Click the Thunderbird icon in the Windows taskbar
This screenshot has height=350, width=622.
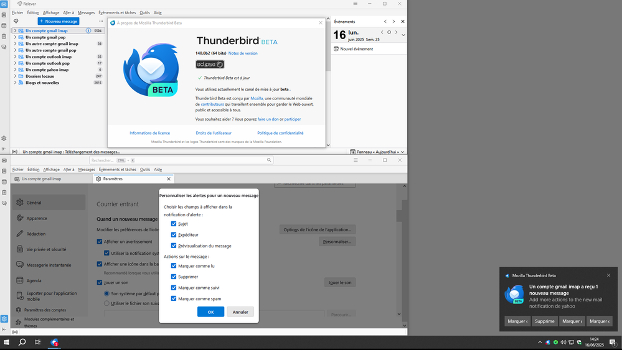point(55,343)
